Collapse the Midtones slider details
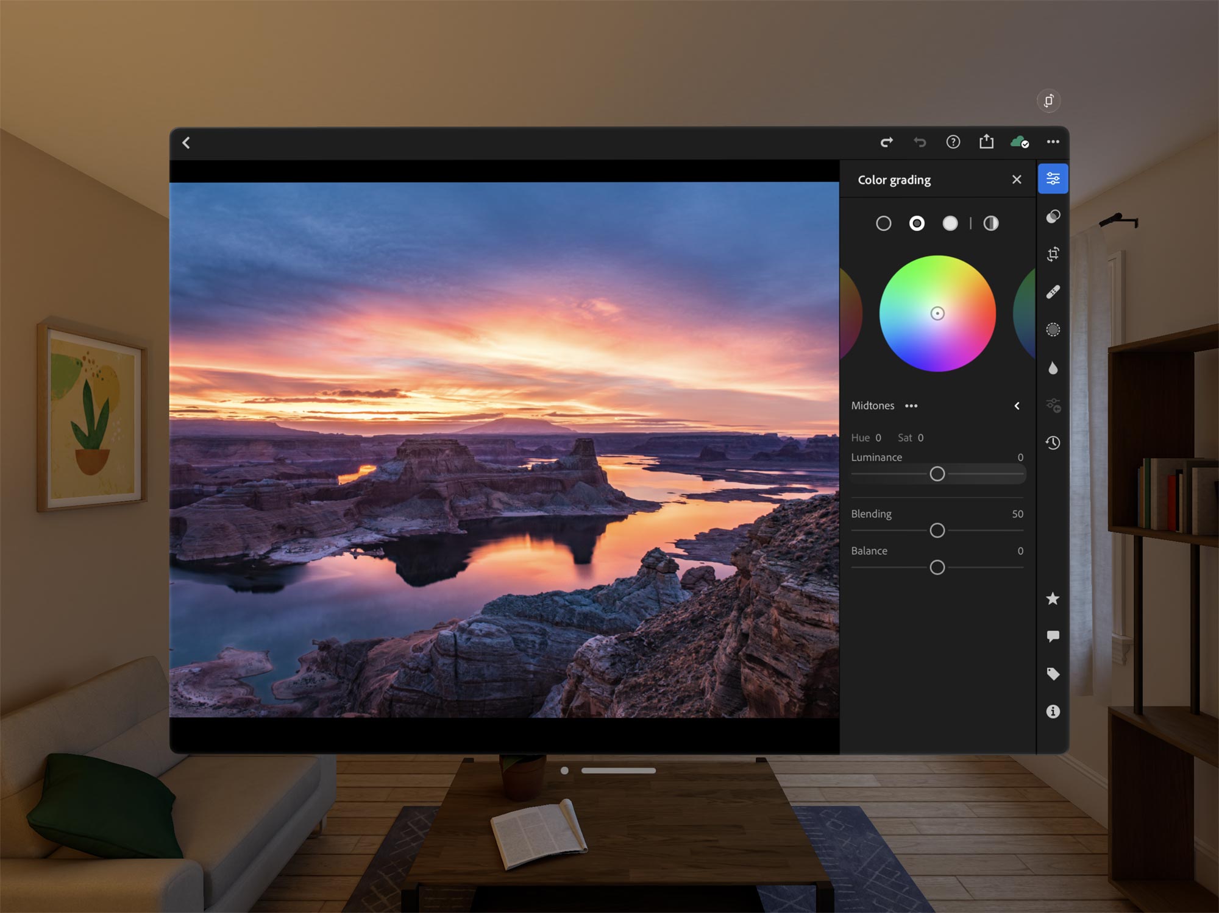 1017,406
